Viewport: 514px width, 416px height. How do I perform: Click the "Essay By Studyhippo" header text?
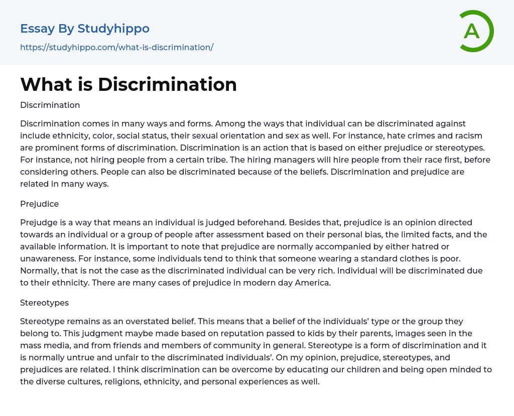coord(85,29)
